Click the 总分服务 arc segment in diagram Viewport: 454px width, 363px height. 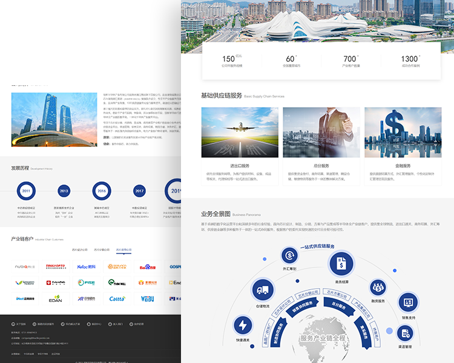(x=340, y=307)
